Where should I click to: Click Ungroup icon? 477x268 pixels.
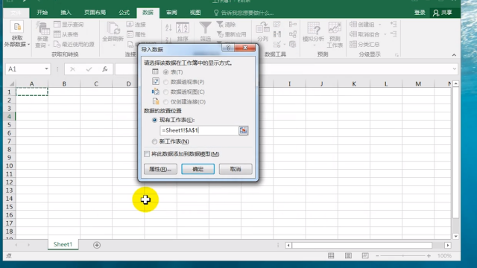(x=353, y=34)
